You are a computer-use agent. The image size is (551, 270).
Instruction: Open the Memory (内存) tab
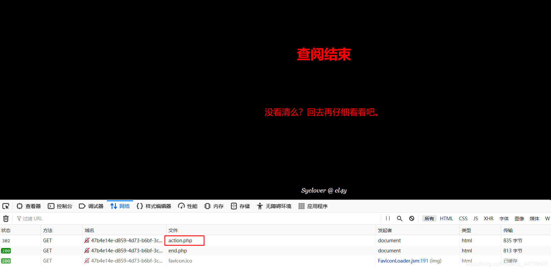pyautogui.click(x=214, y=206)
